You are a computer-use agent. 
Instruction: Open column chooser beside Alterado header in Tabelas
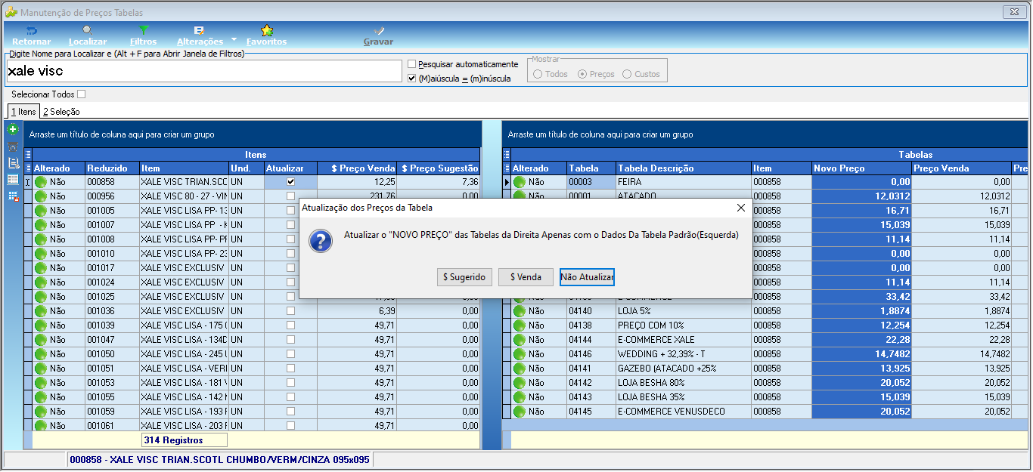[507, 168]
